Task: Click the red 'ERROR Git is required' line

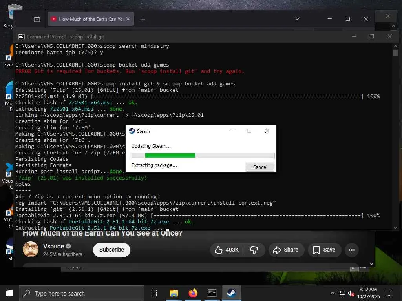Action: [x=130, y=71]
